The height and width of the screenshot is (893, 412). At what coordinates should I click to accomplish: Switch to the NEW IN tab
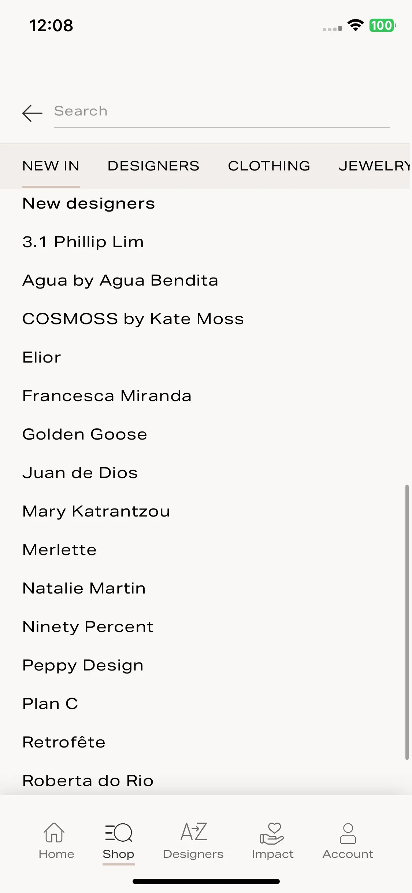[51, 166]
